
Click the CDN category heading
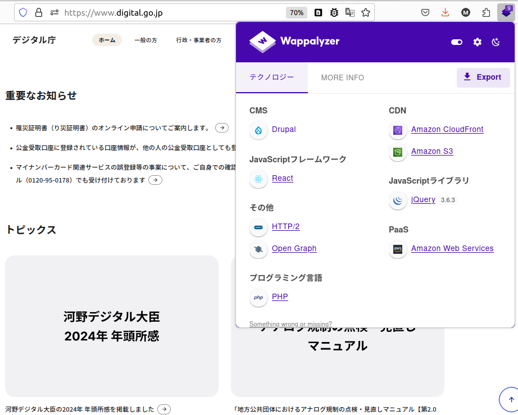click(x=397, y=111)
